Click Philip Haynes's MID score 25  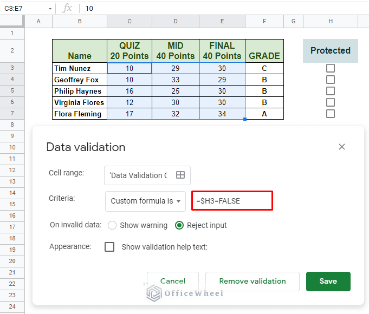pos(176,91)
